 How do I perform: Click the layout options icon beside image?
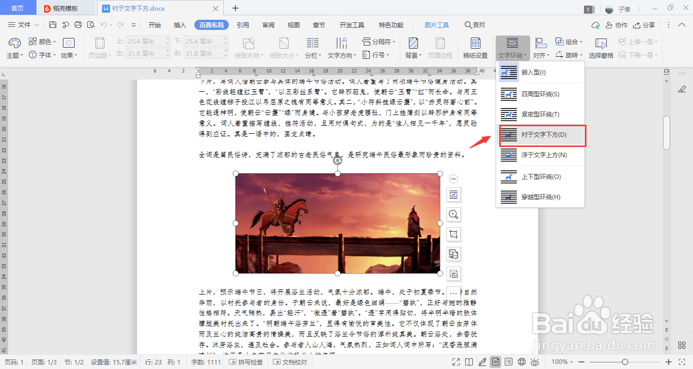point(454,195)
